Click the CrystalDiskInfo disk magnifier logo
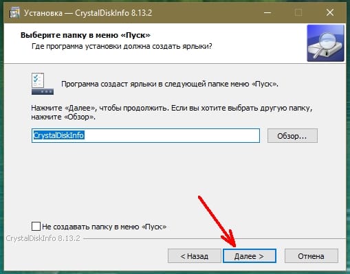This screenshot has width=350, height=274. pos(325,43)
